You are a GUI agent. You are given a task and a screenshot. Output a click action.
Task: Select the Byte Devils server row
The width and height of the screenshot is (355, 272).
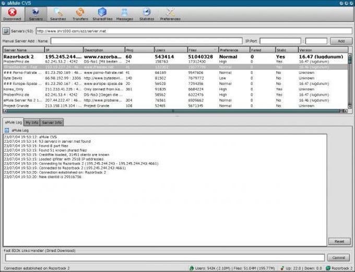click(x=175, y=78)
